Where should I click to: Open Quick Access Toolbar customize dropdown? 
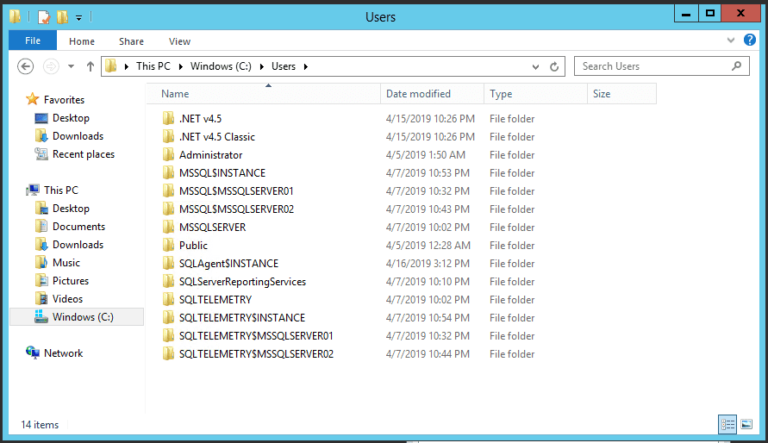pyautogui.click(x=79, y=17)
